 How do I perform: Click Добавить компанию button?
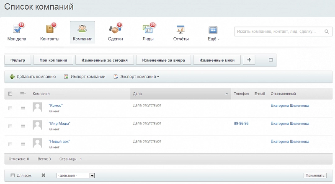(x=33, y=77)
